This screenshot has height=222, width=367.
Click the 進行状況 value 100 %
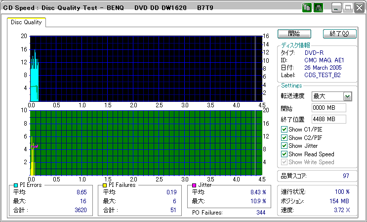point(342,192)
